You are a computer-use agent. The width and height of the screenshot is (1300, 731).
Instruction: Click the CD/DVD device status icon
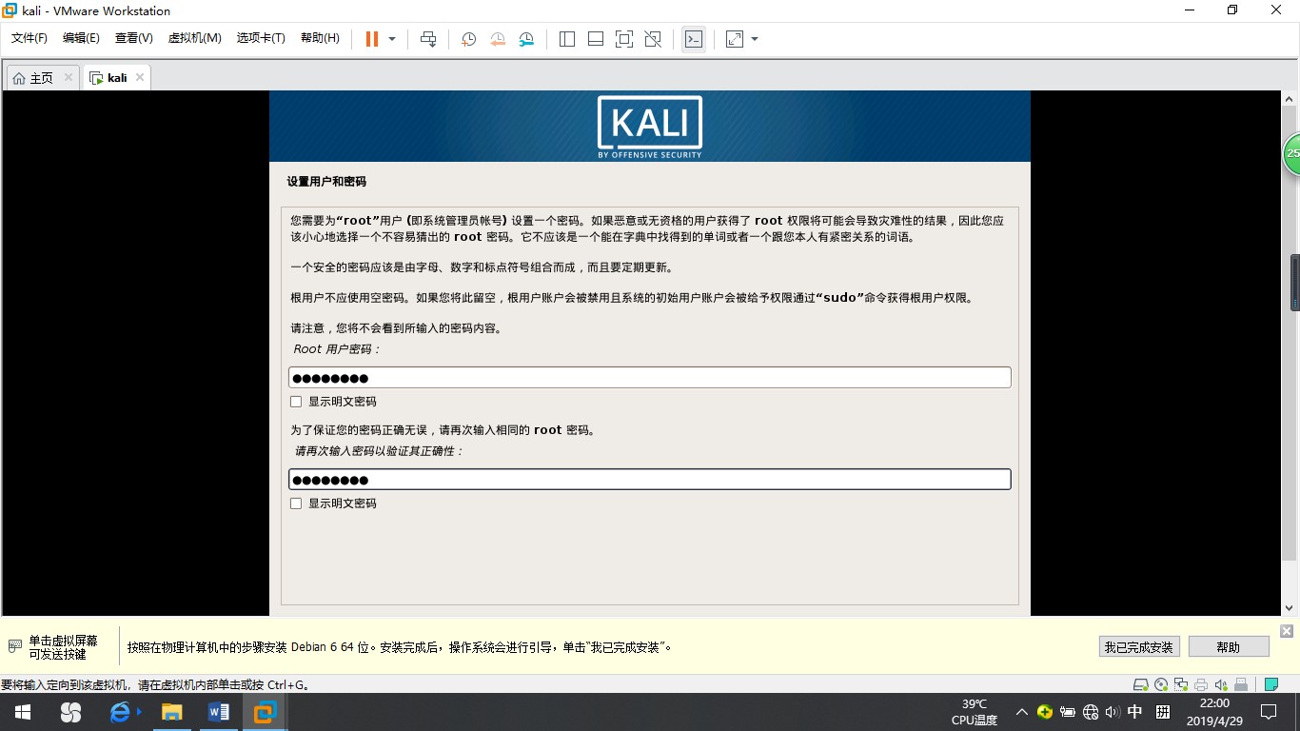tap(1161, 684)
